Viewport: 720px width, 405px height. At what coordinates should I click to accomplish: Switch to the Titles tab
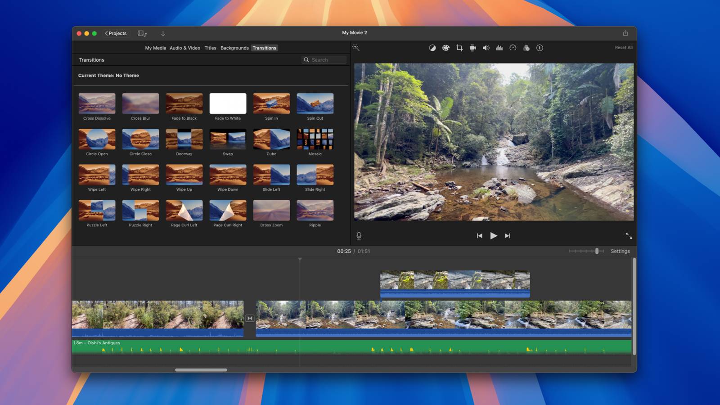(210, 48)
